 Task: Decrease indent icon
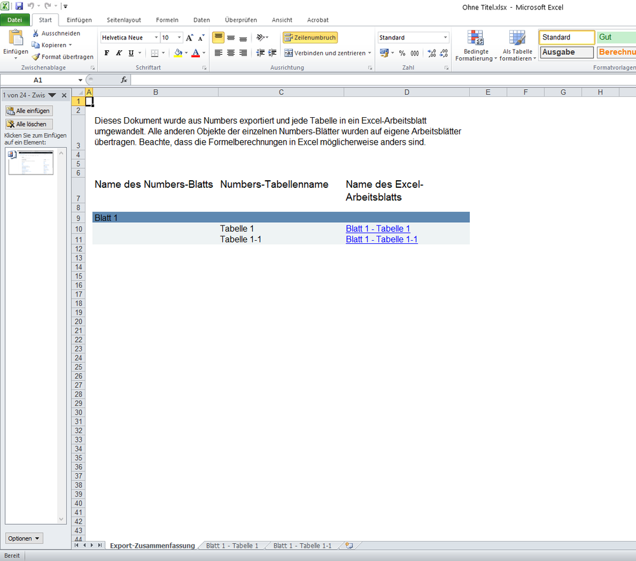[260, 53]
